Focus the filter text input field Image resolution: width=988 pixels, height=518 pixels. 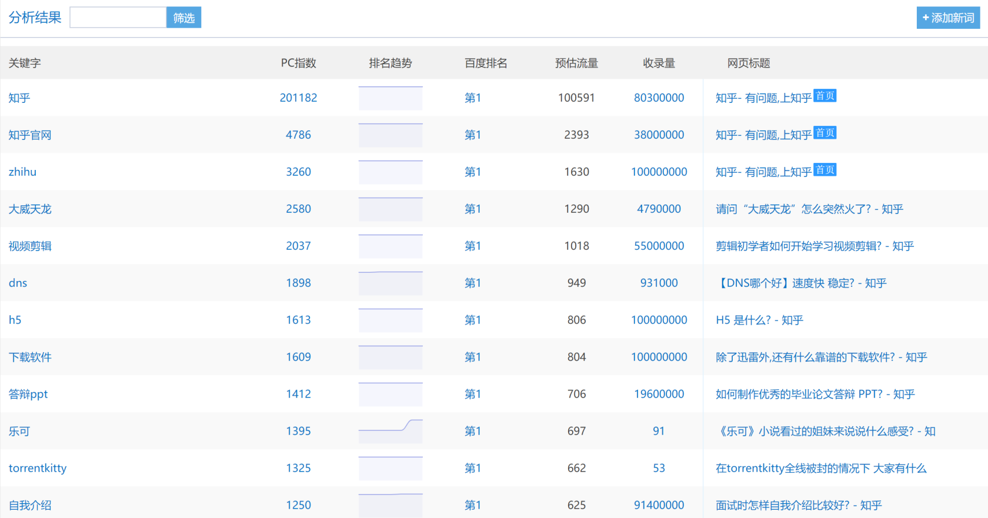coord(118,18)
